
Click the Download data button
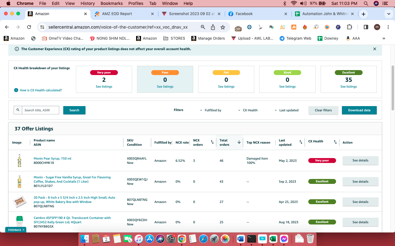tap(359, 110)
